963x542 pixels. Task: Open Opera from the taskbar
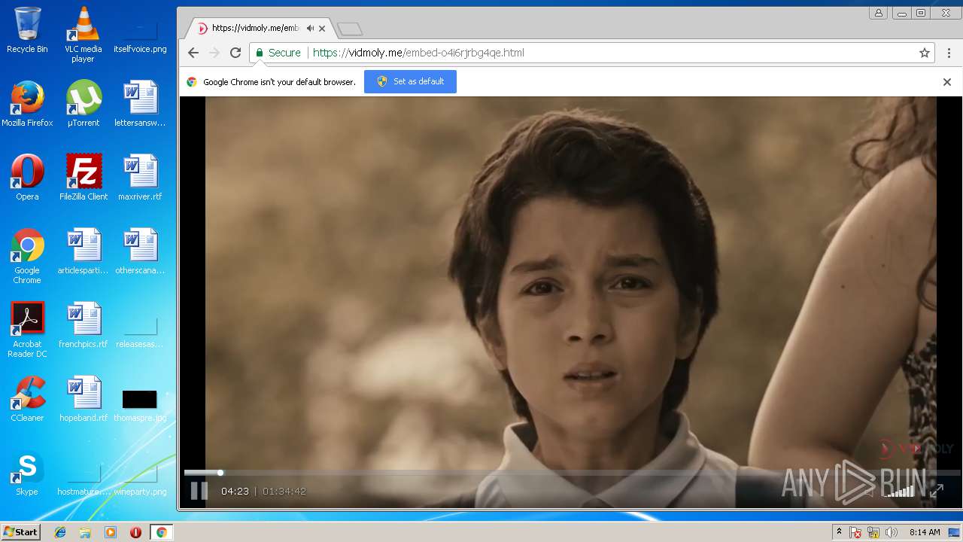pyautogui.click(x=135, y=532)
